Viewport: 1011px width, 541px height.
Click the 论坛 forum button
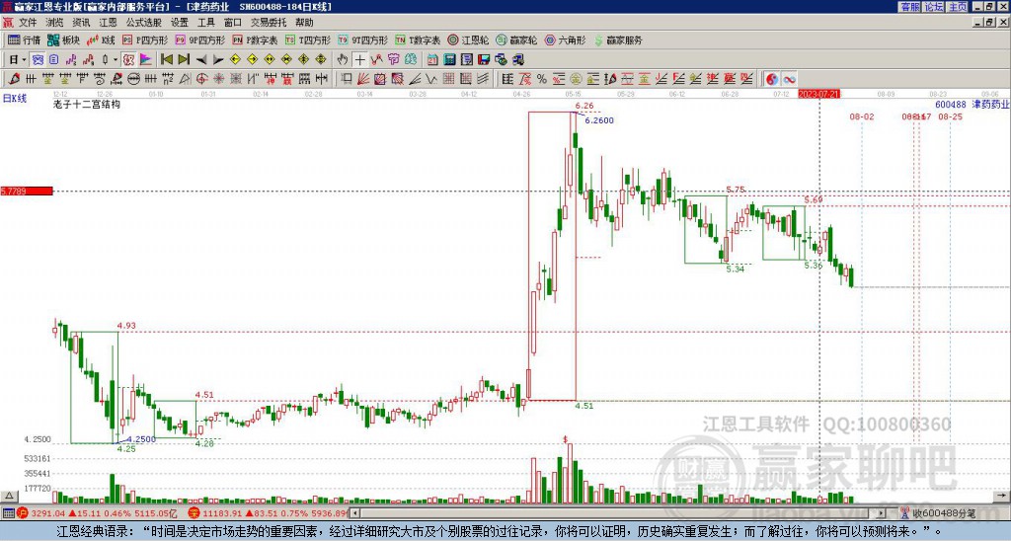tap(933, 7)
